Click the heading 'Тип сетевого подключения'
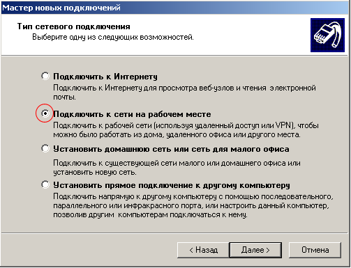 [x=74, y=26]
